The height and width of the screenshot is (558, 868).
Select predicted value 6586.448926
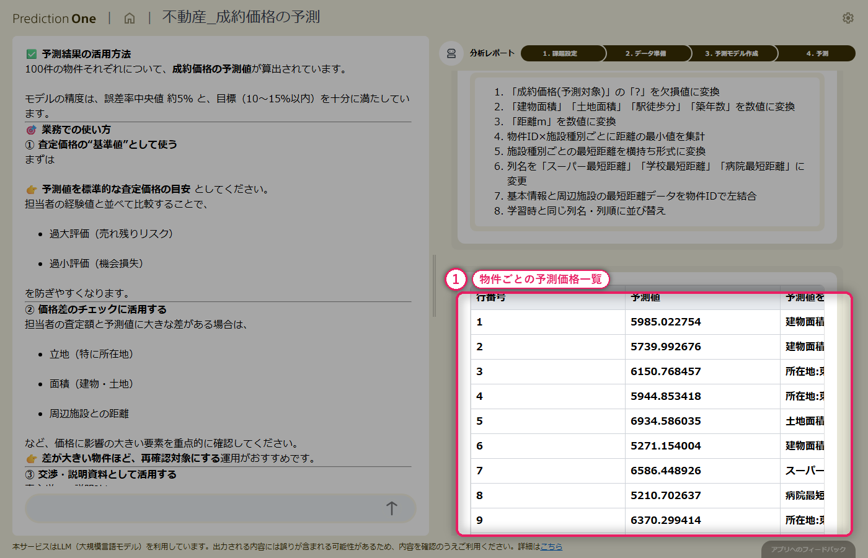coord(666,471)
